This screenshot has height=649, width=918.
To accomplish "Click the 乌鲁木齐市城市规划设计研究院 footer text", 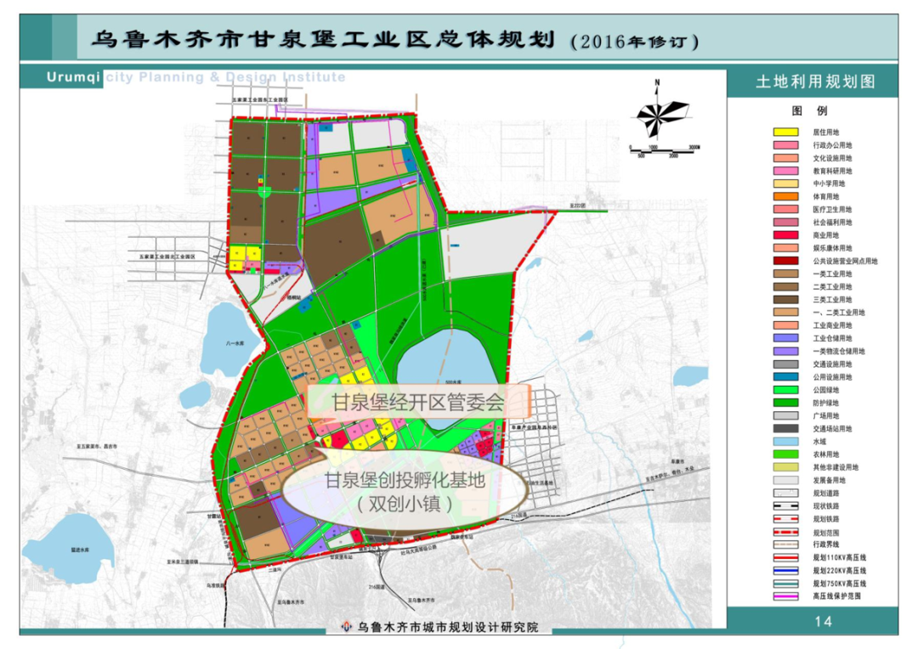I will click(448, 627).
